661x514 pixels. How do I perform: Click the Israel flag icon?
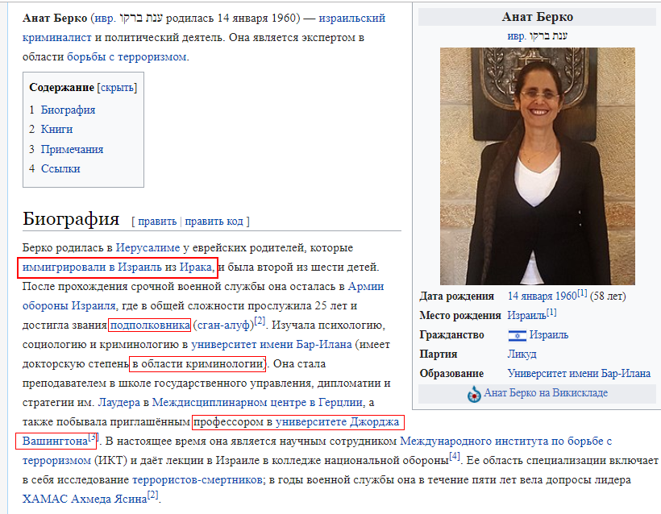(517, 335)
